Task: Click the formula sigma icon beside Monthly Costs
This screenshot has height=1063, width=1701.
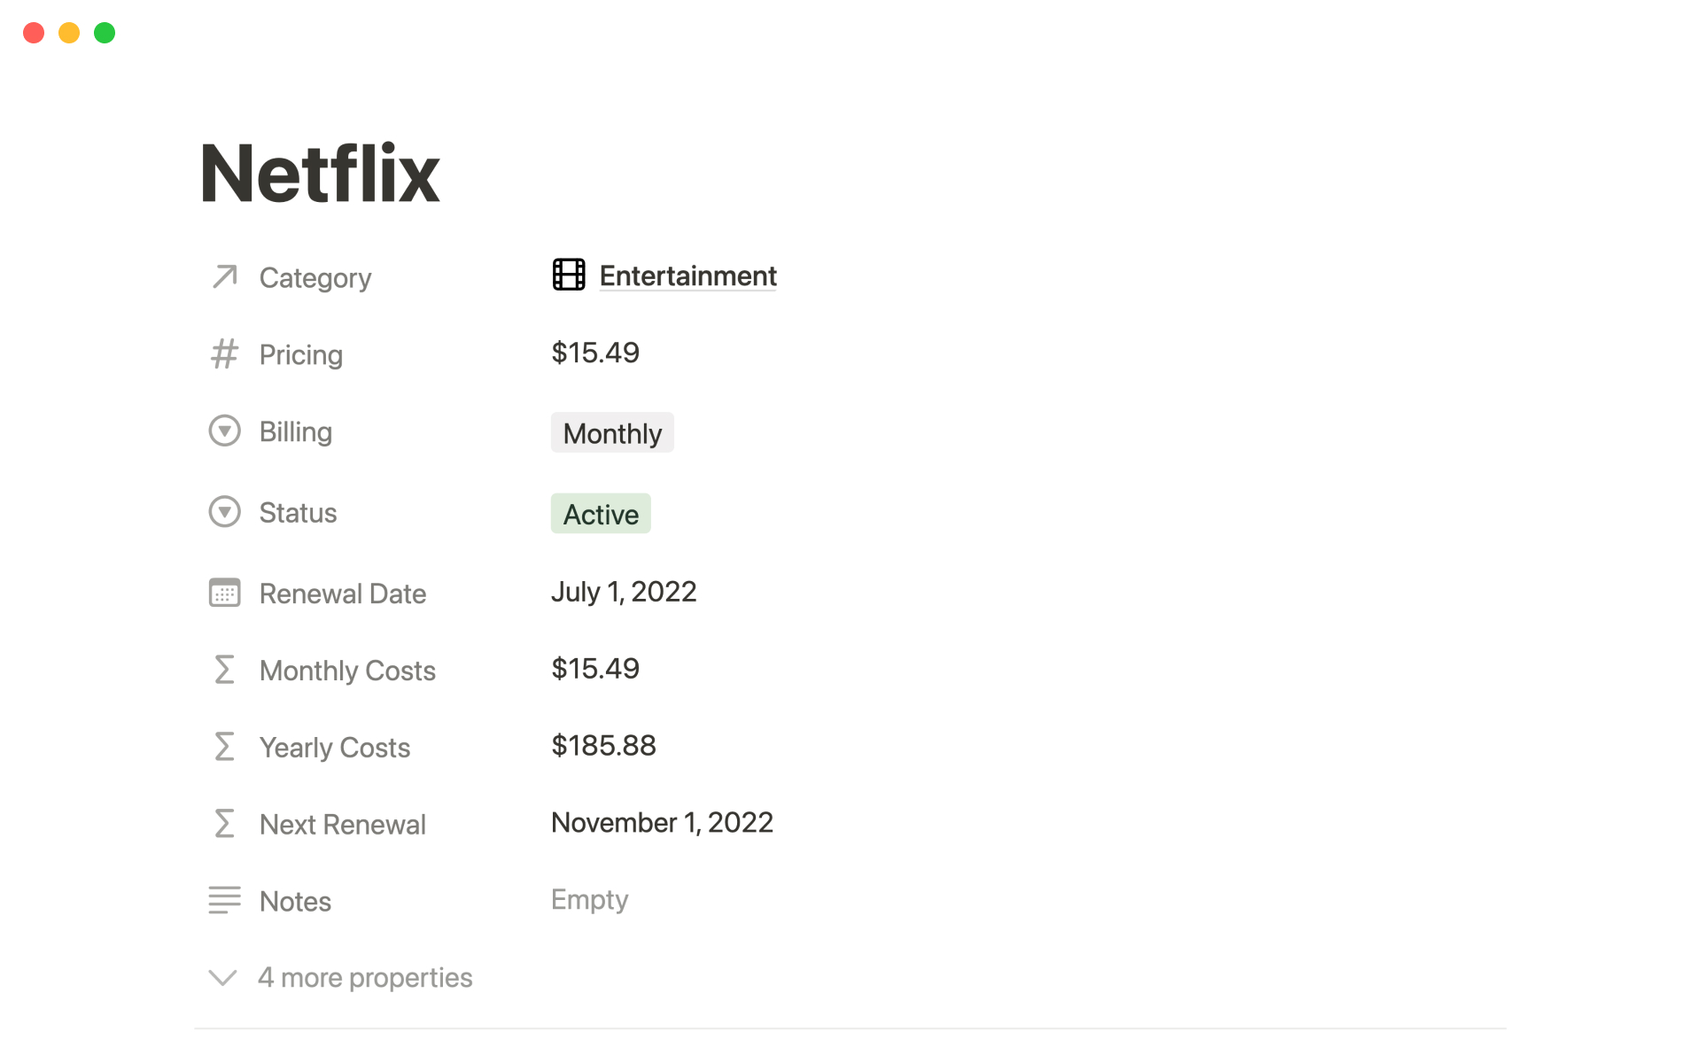Action: [225, 670]
